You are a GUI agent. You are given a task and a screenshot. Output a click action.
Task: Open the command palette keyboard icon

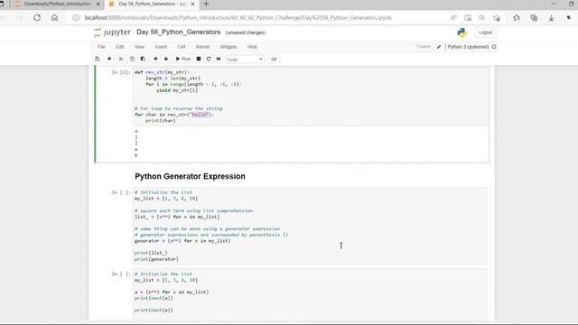(274, 59)
